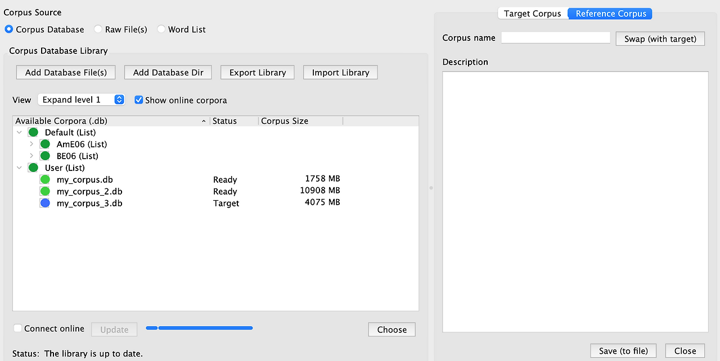
Task: Click the Status column header
Action: point(234,121)
